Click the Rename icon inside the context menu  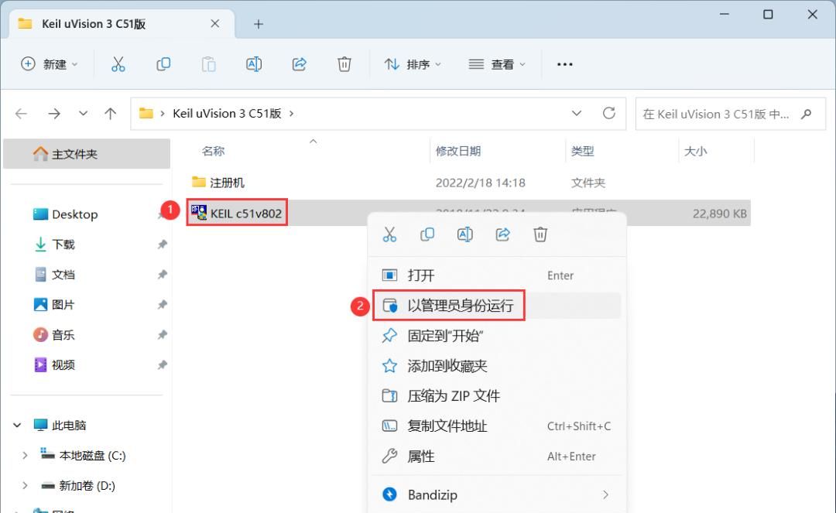[x=464, y=234]
